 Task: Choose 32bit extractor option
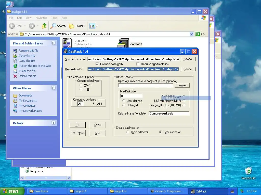pyautogui.click(x=161, y=132)
